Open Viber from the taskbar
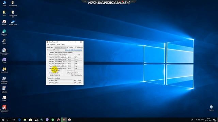The height and width of the screenshot is (122, 218). [47, 120]
